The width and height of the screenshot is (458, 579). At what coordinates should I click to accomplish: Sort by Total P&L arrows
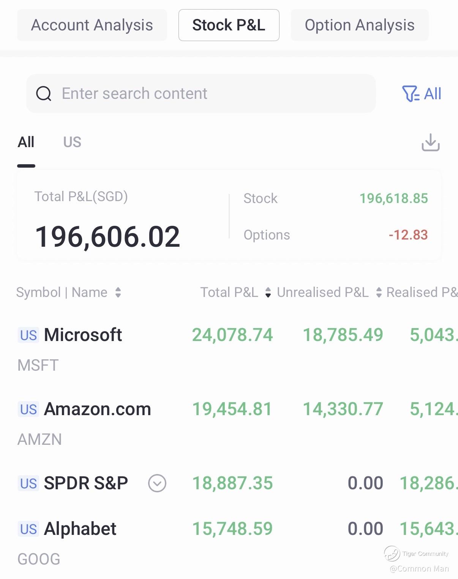(268, 292)
